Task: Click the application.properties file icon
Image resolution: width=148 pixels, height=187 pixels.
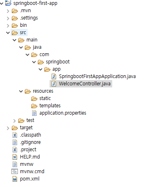Action: [x=34, y=113]
